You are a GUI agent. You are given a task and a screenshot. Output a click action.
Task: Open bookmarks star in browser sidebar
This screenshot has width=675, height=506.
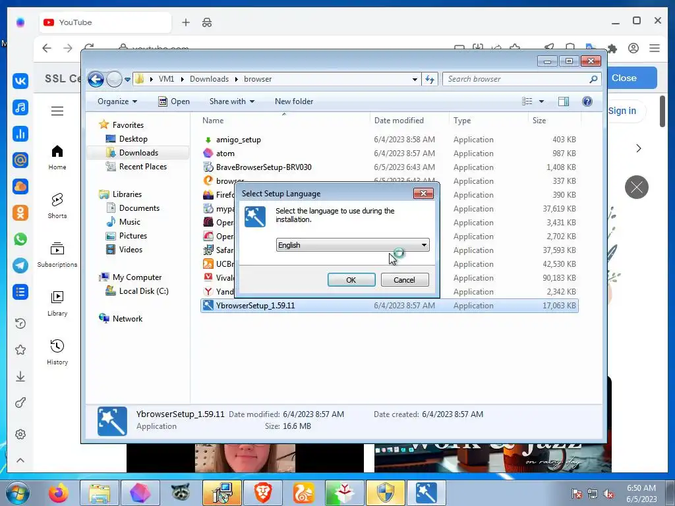[20, 350]
